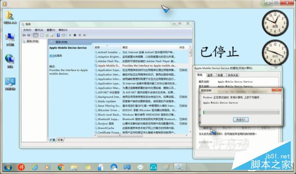Select the Background Intelligent Transfer service row

click(x=141, y=96)
